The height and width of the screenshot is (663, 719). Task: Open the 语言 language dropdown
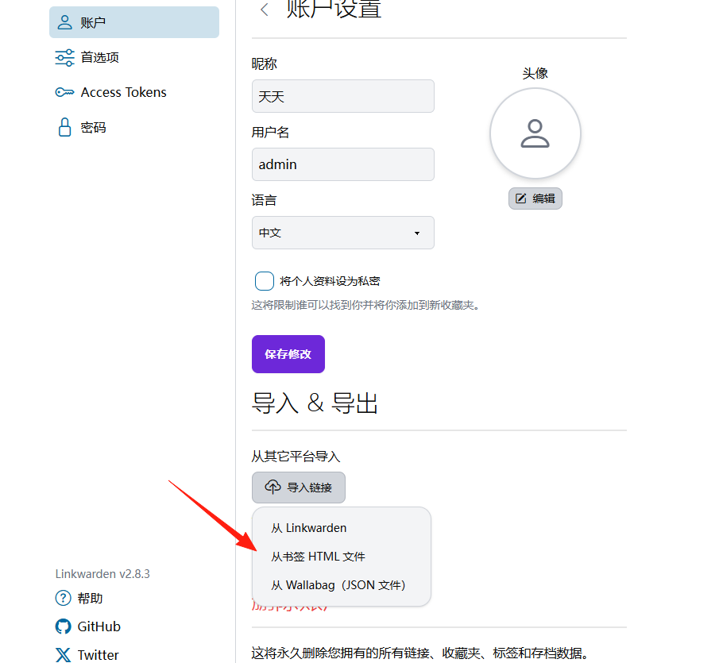coord(343,233)
